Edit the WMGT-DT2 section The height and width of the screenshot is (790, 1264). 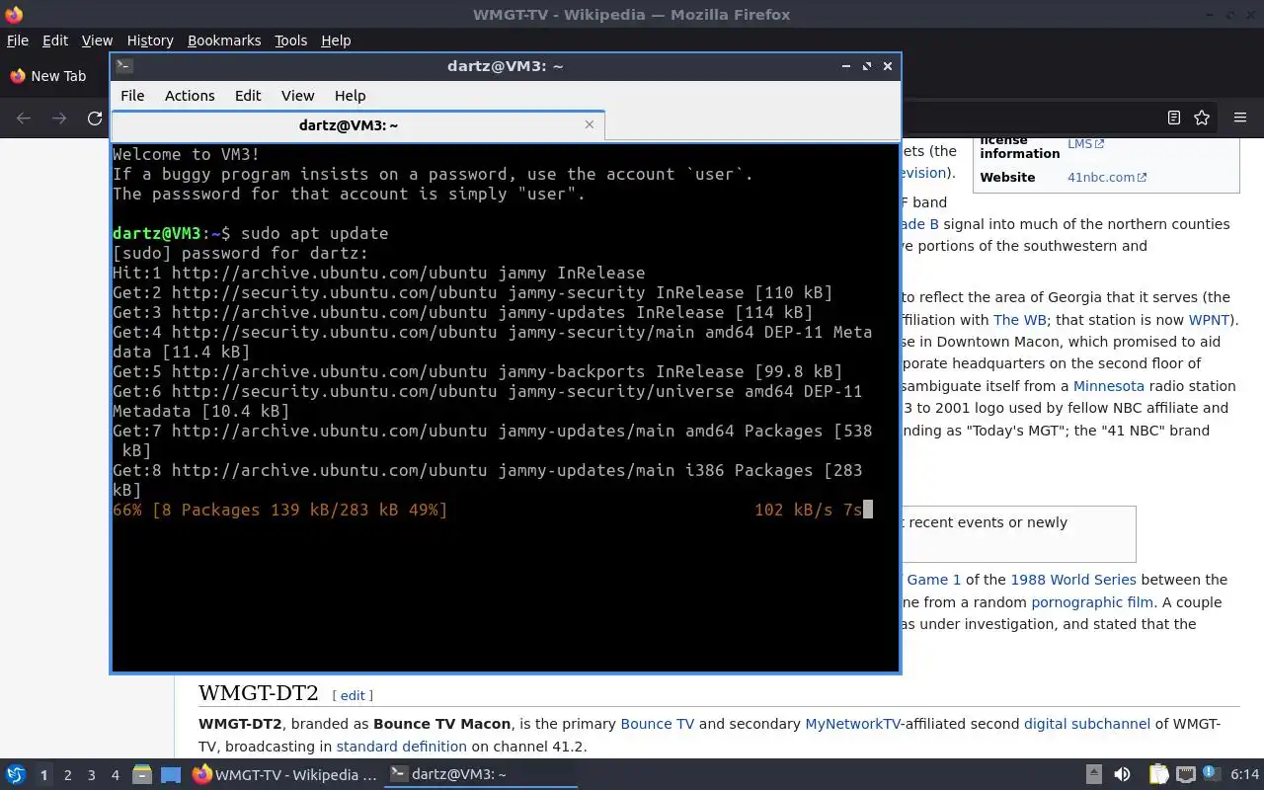[353, 695]
